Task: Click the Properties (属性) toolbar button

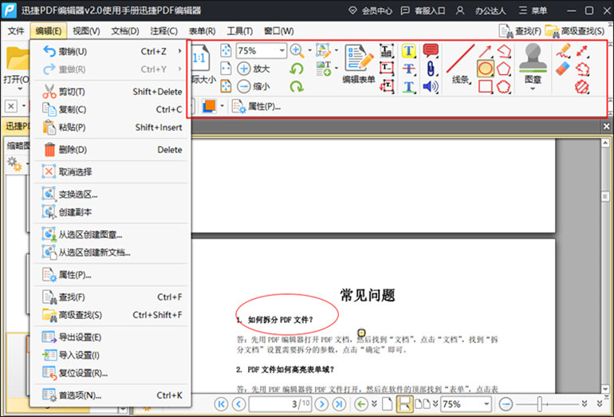Action: coord(257,106)
